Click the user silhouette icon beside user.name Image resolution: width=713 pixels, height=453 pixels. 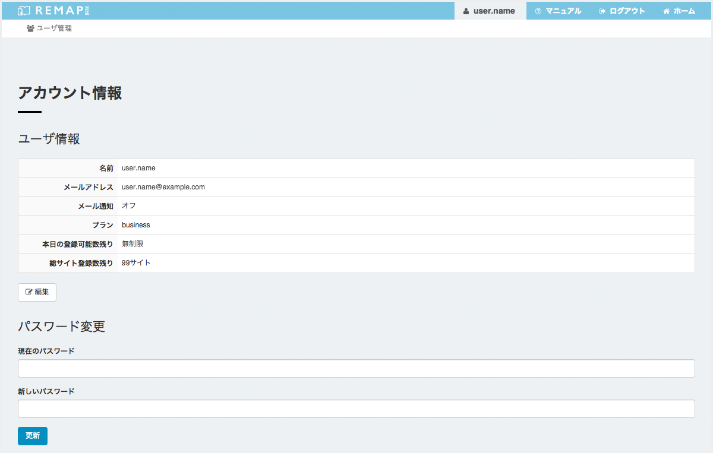pyautogui.click(x=466, y=11)
